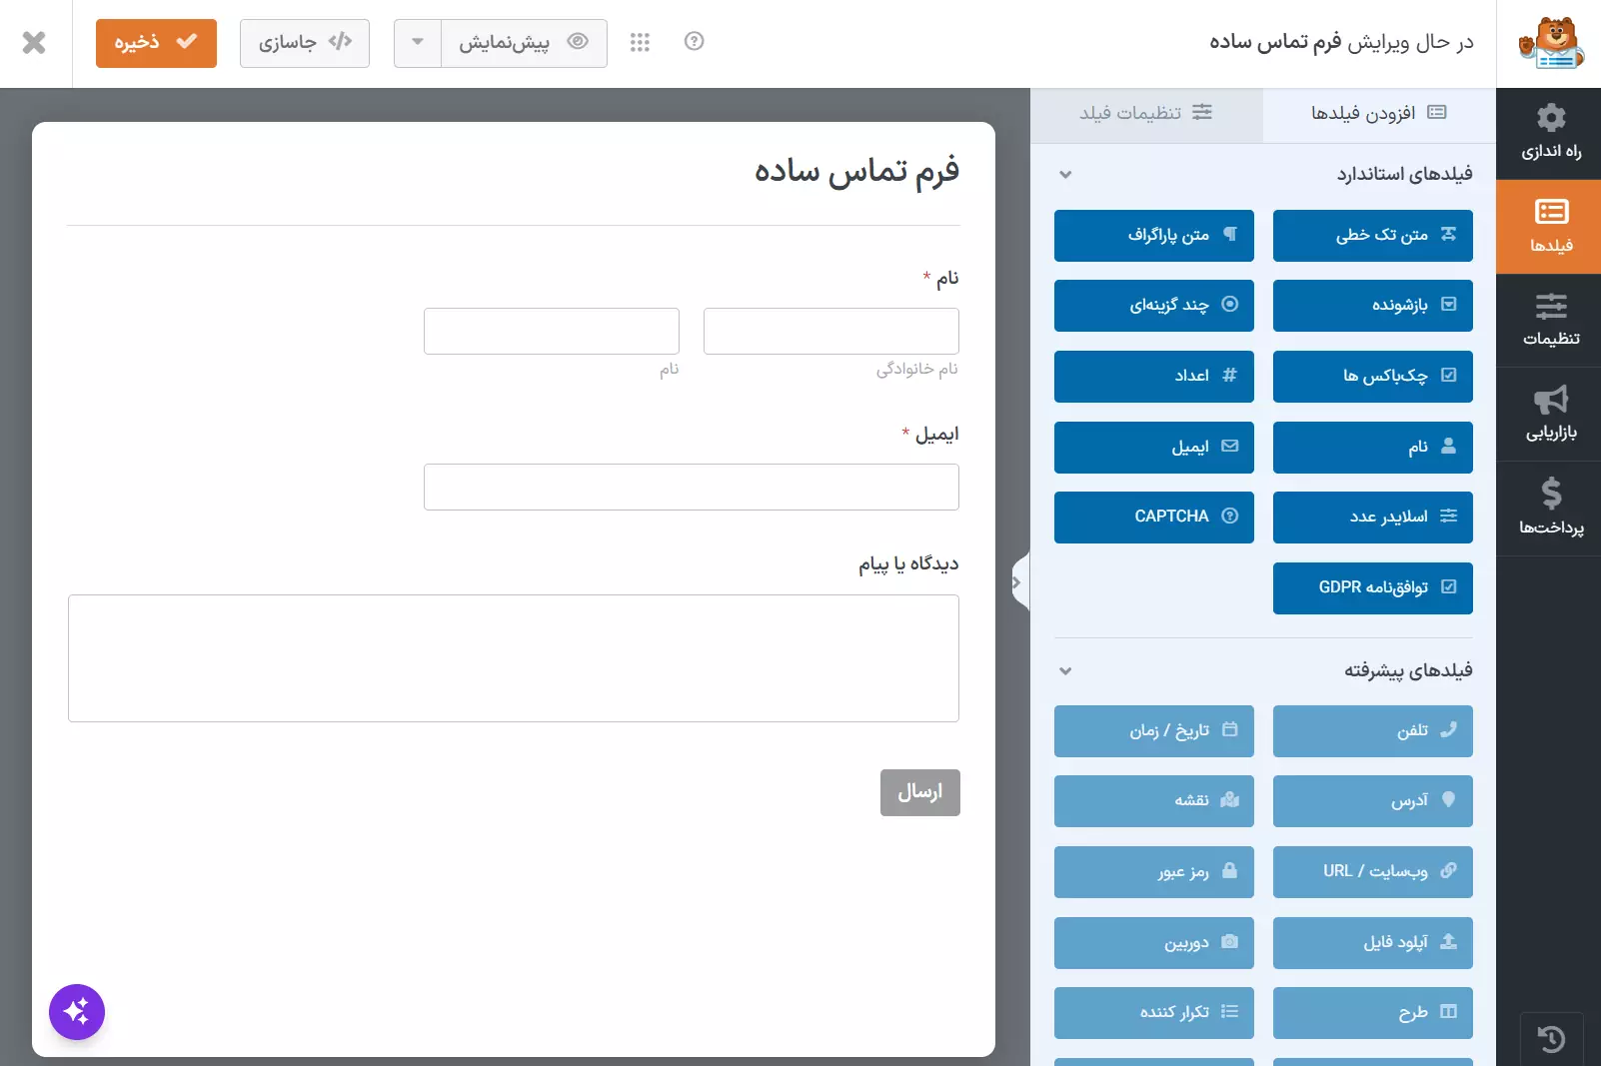Click the last name (نام خانوادگی) input box
This screenshot has width=1601, height=1066.
(830, 331)
